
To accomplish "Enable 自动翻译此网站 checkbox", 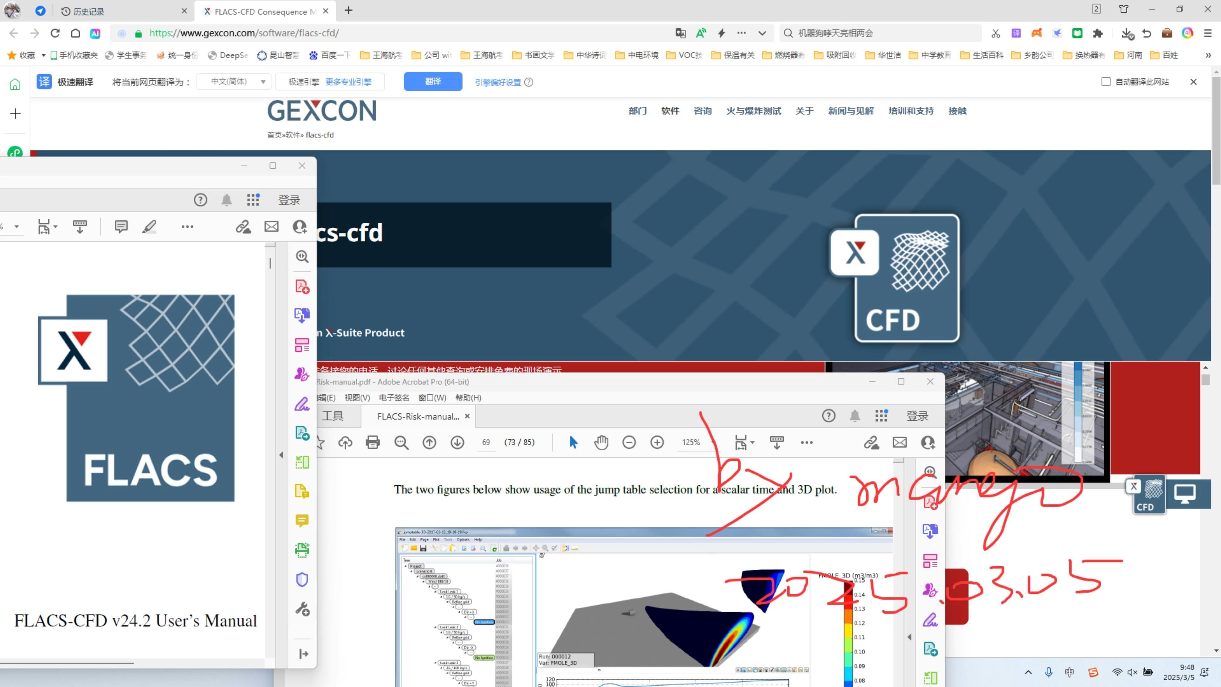I will (x=1105, y=81).
